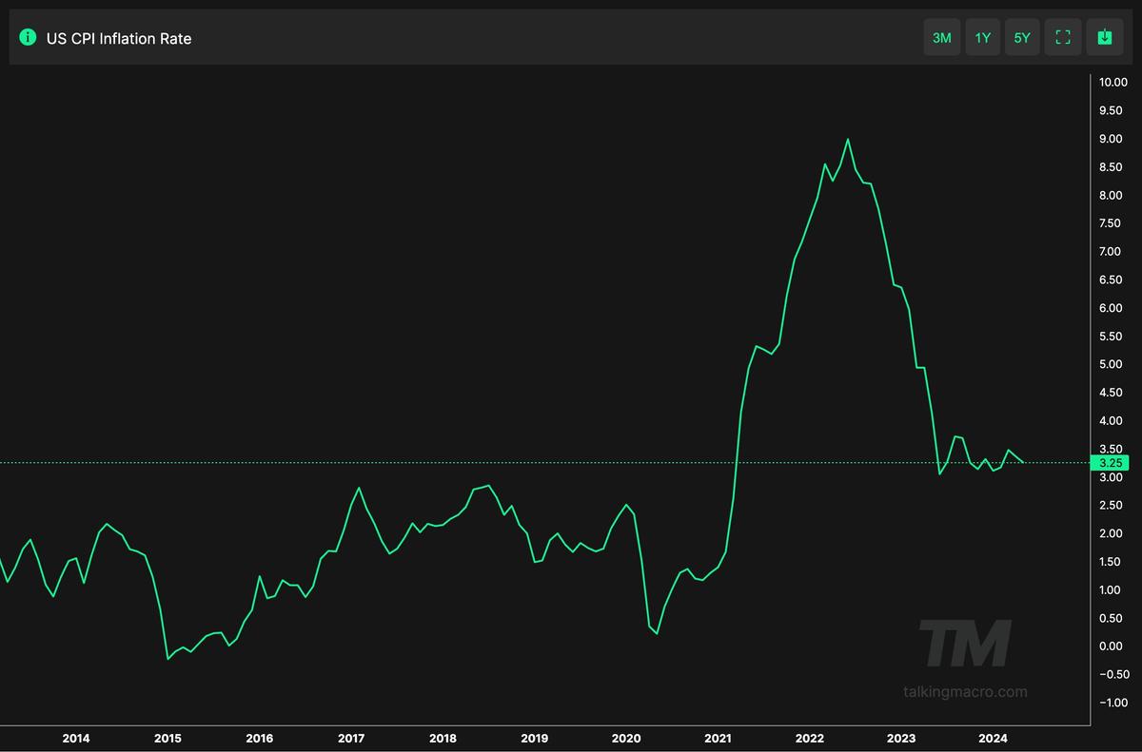
Task: Click the 2021 x-axis label
Action: (x=718, y=738)
